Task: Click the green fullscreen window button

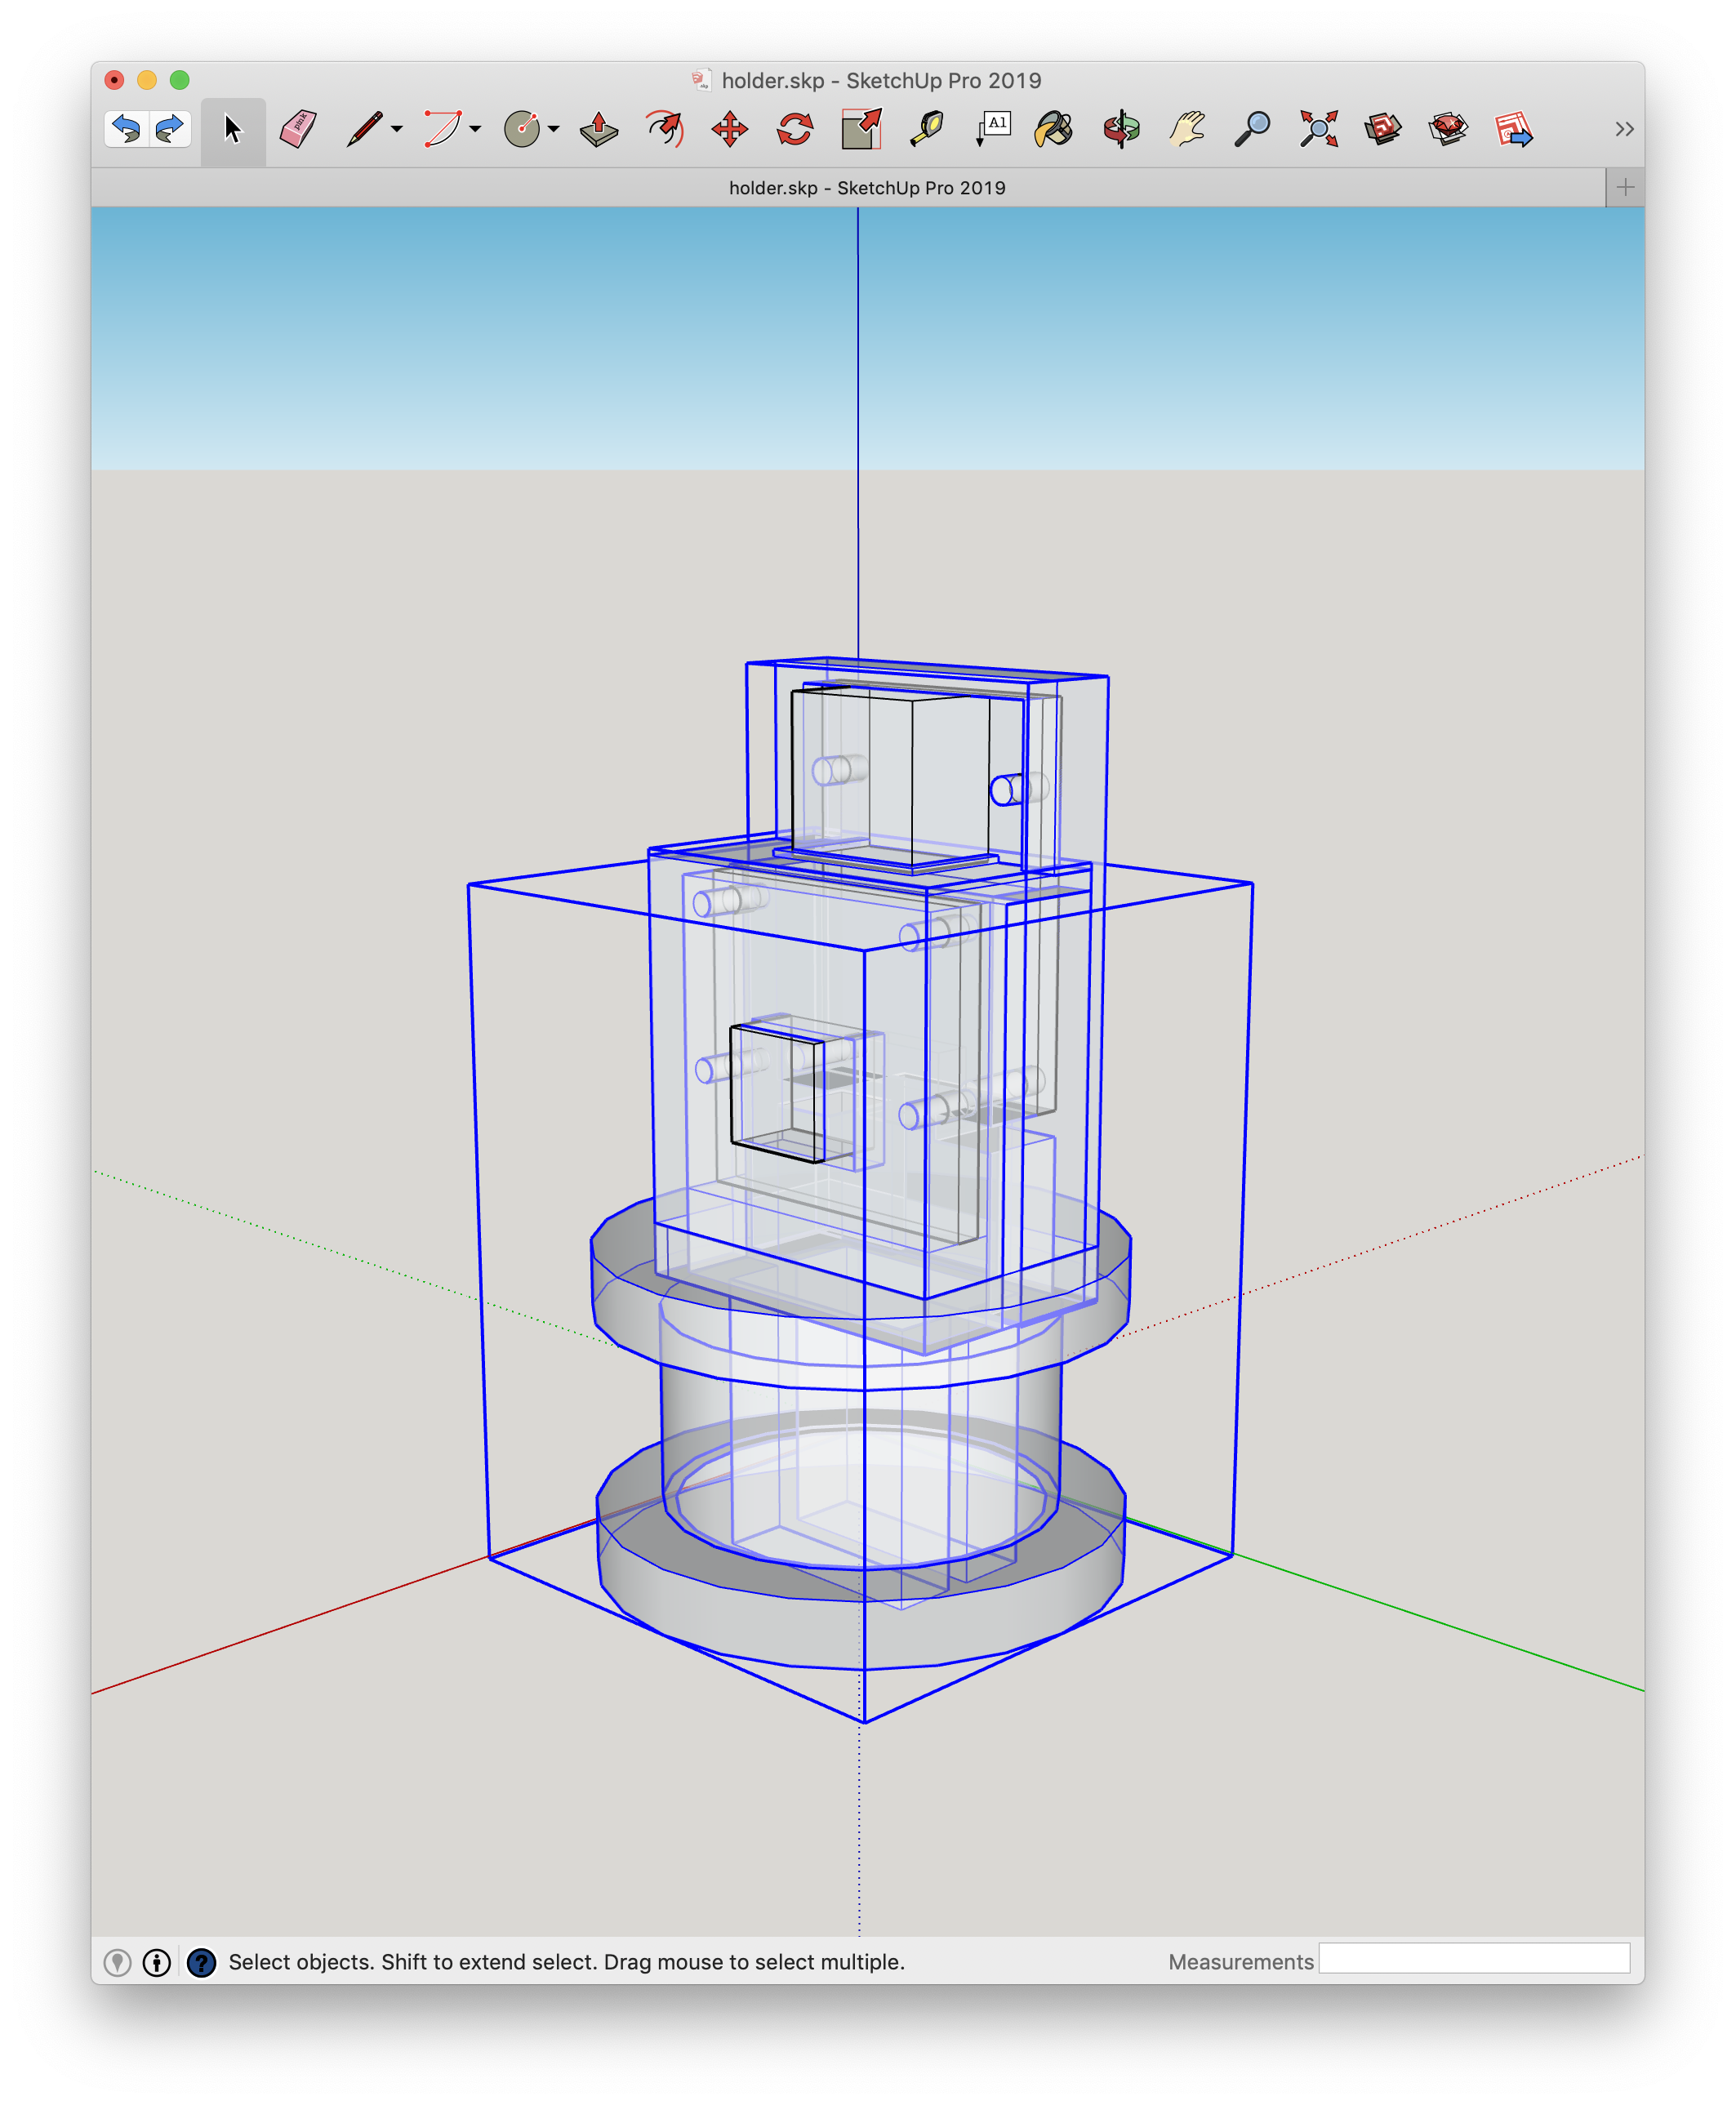Action: pos(180,80)
